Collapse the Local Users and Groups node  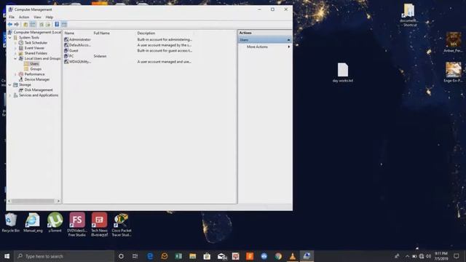point(15,58)
